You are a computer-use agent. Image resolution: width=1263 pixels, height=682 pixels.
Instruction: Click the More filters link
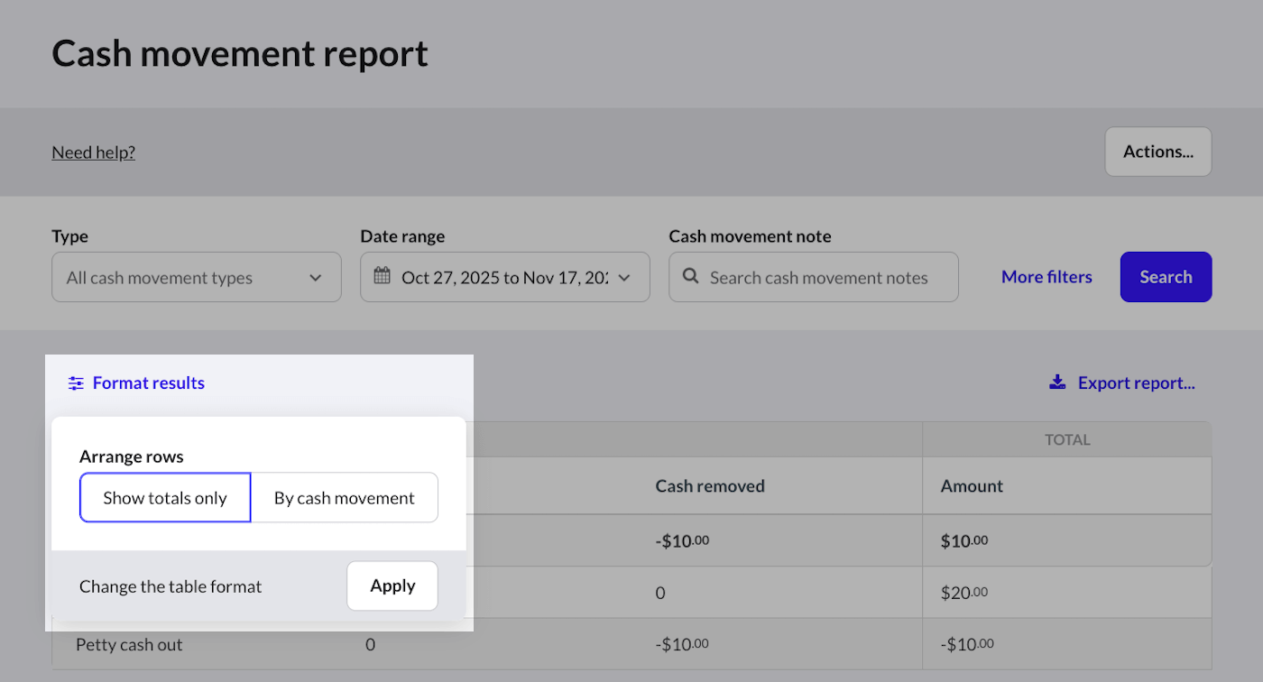click(x=1046, y=277)
